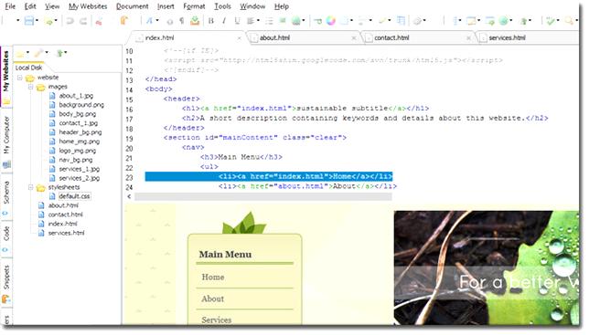Click the pencil icon in the main toolbar
This screenshot has width=589, height=335.
[x=382, y=21]
